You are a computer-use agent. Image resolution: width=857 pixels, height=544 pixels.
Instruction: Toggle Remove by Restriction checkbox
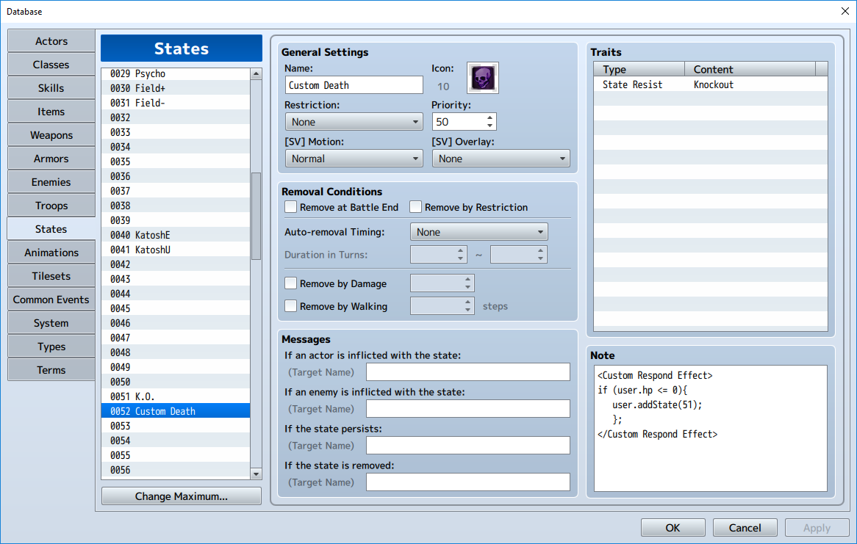(415, 207)
